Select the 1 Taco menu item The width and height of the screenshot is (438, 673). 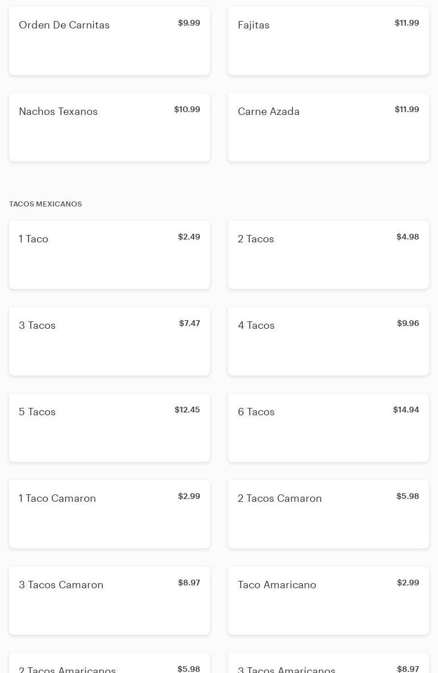click(x=109, y=255)
